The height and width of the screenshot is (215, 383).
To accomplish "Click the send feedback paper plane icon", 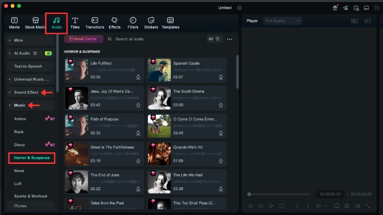I will 345,8.
